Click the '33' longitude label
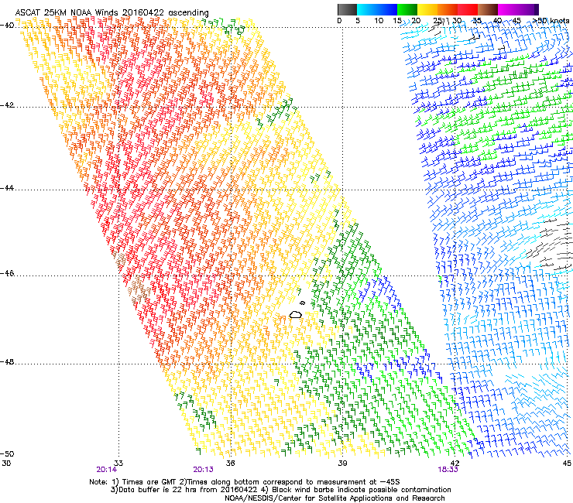Image resolution: width=573 pixels, height=503 pixels. click(x=118, y=464)
